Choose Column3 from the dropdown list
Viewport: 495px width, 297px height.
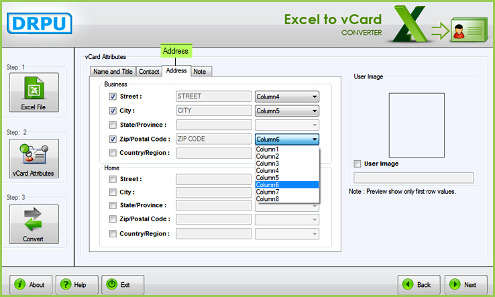tap(287, 164)
